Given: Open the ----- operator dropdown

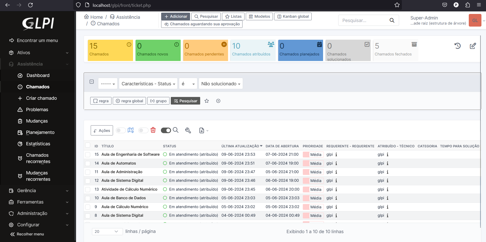Looking at the screenshot, I should pyautogui.click(x=108, y=84).
